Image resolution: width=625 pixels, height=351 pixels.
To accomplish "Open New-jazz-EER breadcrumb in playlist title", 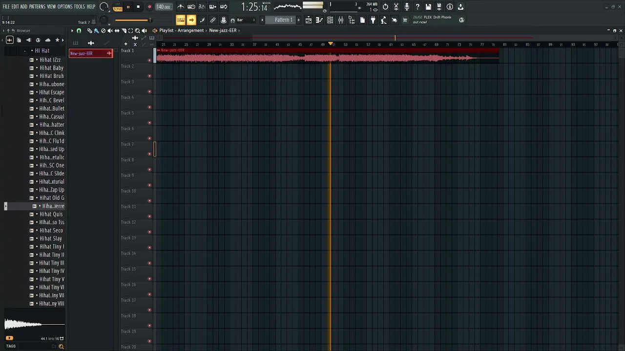I will [x=223, y=30].
